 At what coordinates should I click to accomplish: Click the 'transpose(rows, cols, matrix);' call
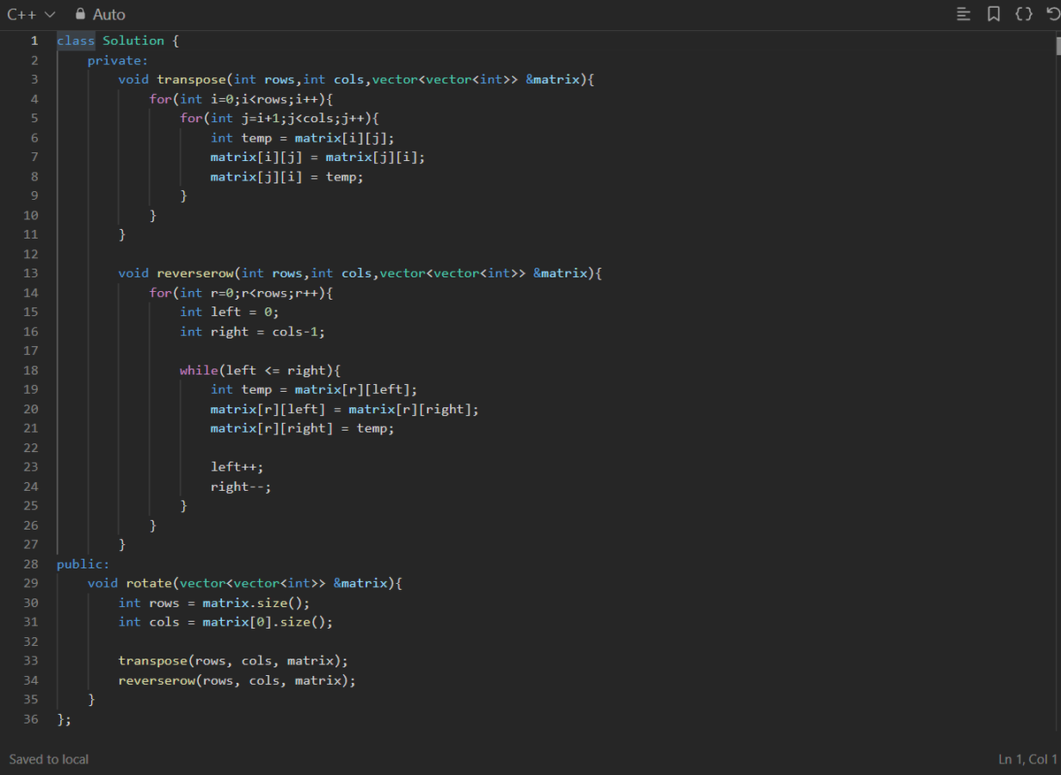tap(233, 661)
